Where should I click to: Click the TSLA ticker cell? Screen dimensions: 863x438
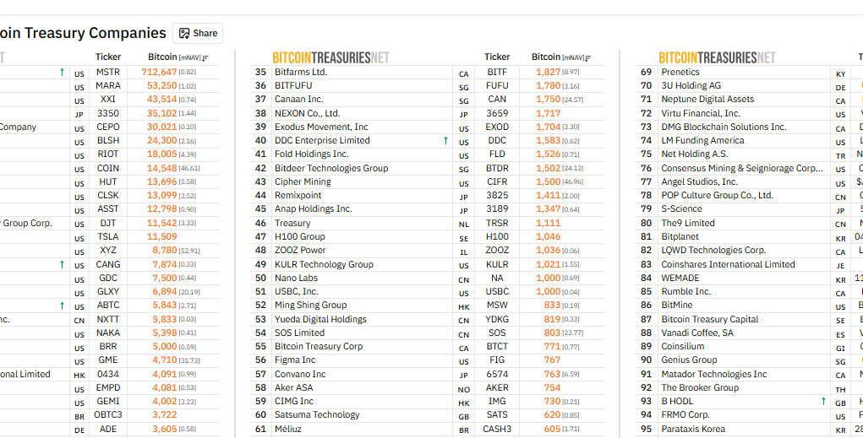tap(108, 237)
